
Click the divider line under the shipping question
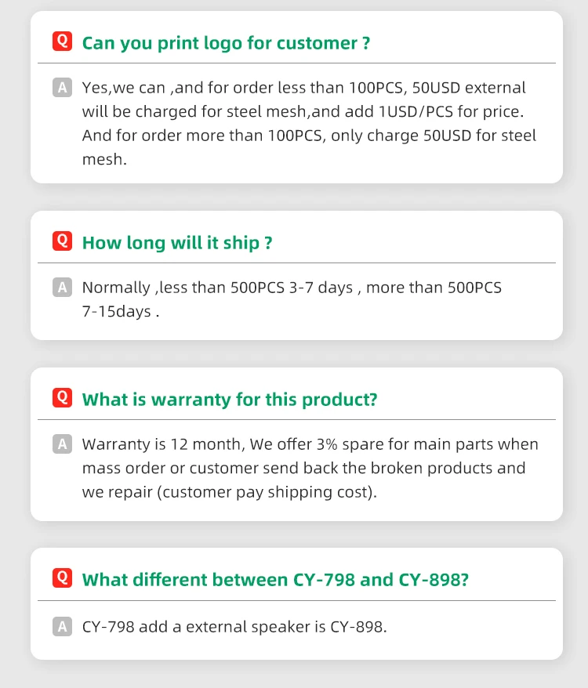(x=296, y=263)
